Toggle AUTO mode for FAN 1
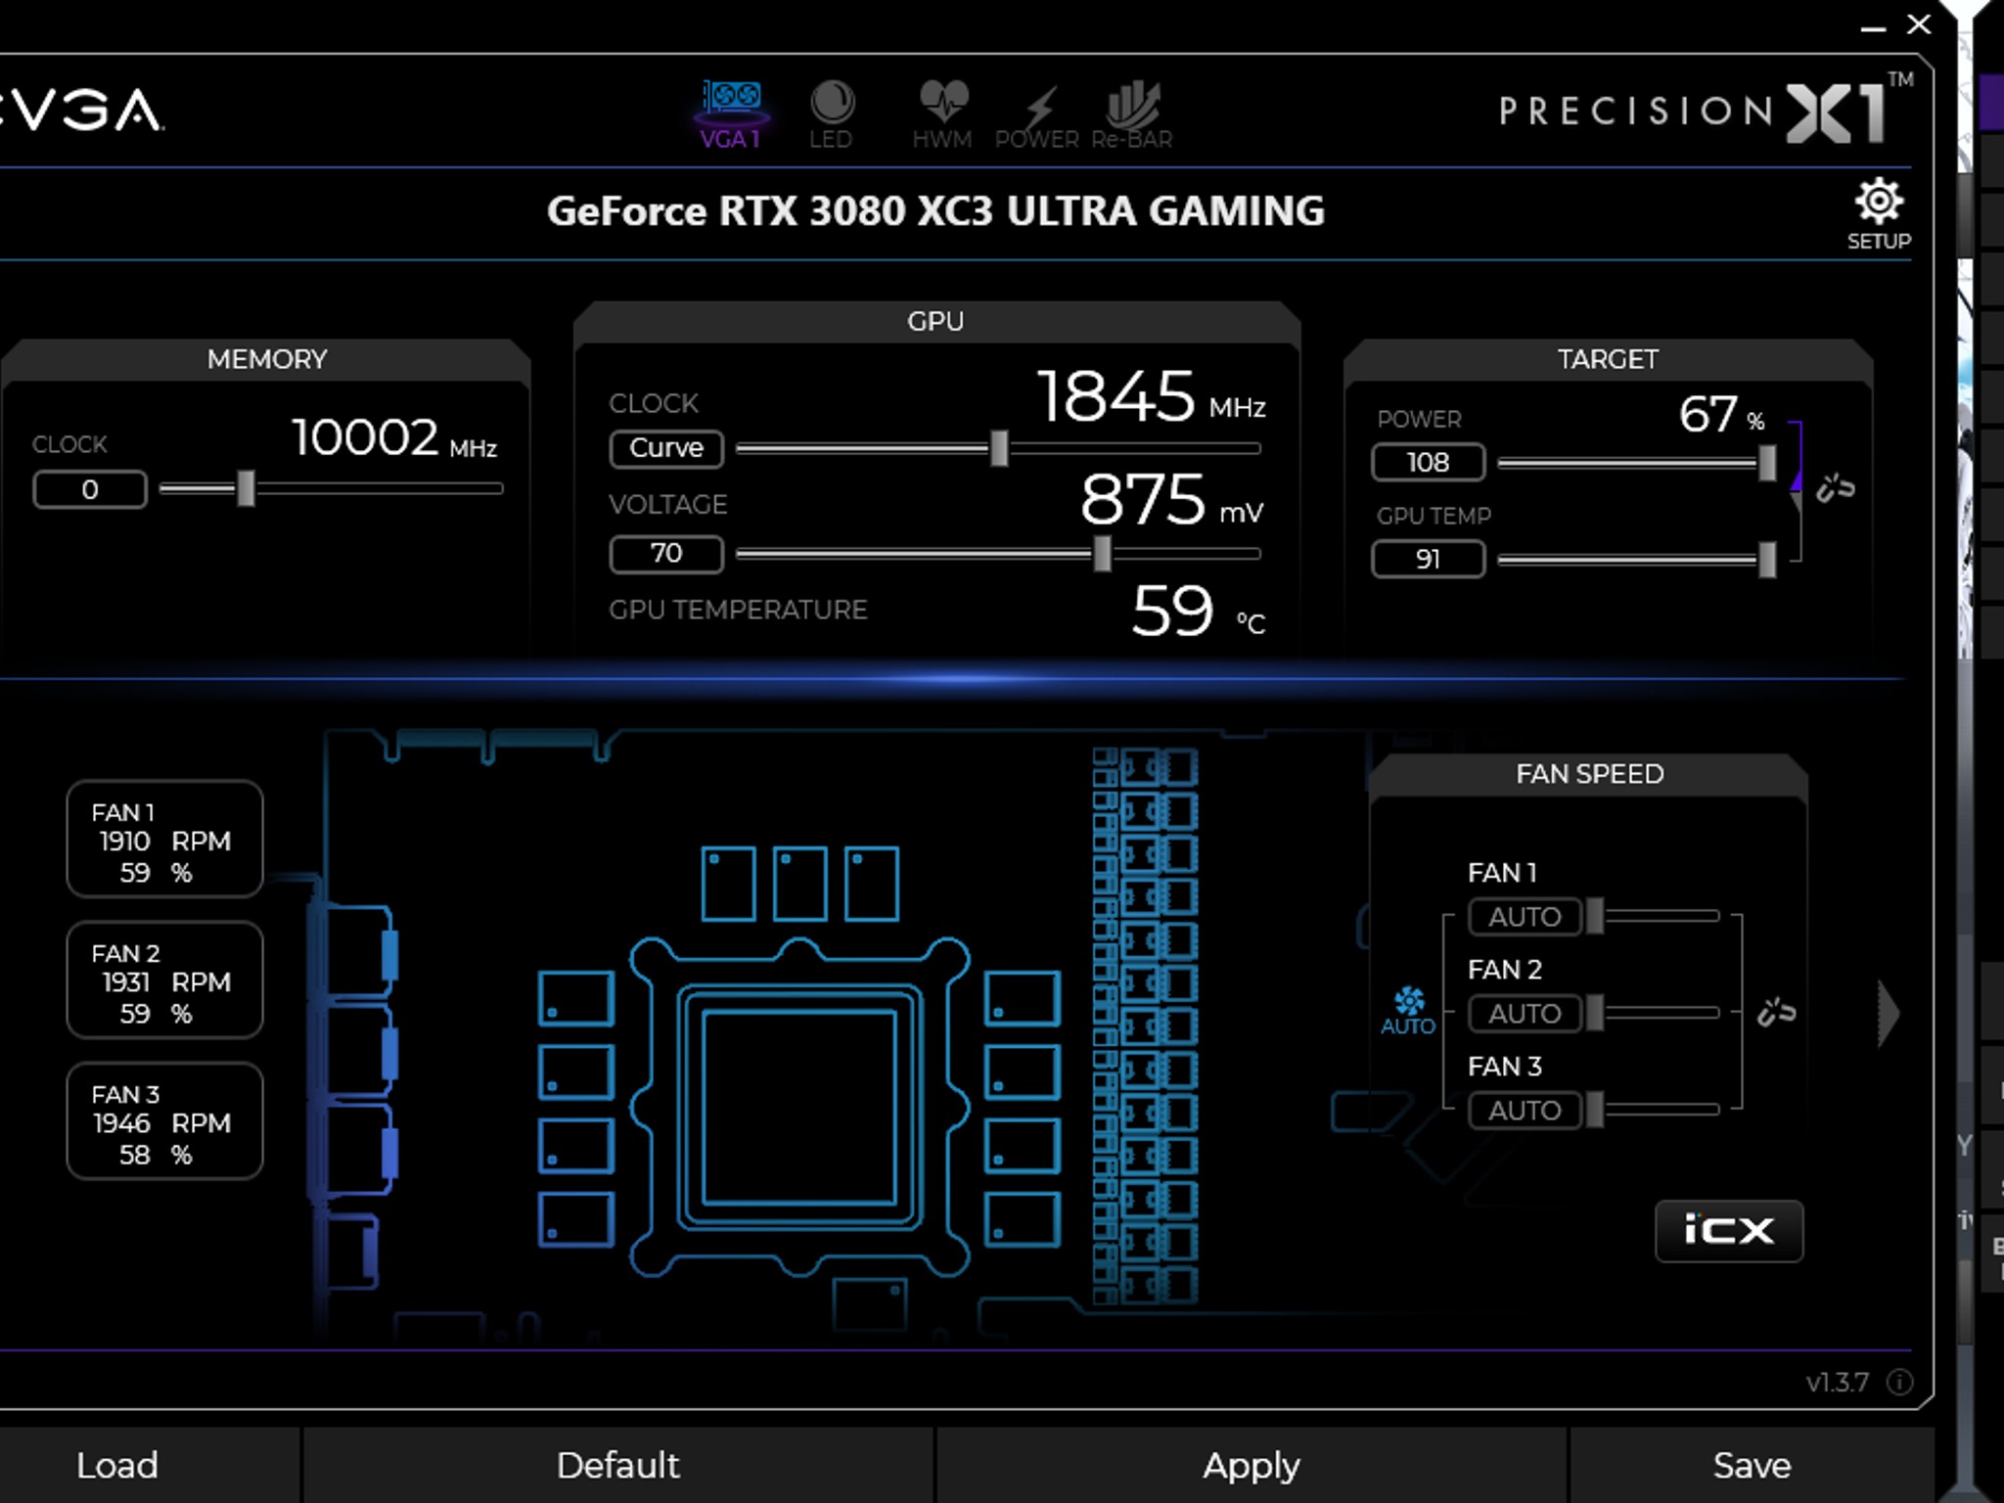This screenshot has height=1503, width=2004. (x=1524, y=917)
